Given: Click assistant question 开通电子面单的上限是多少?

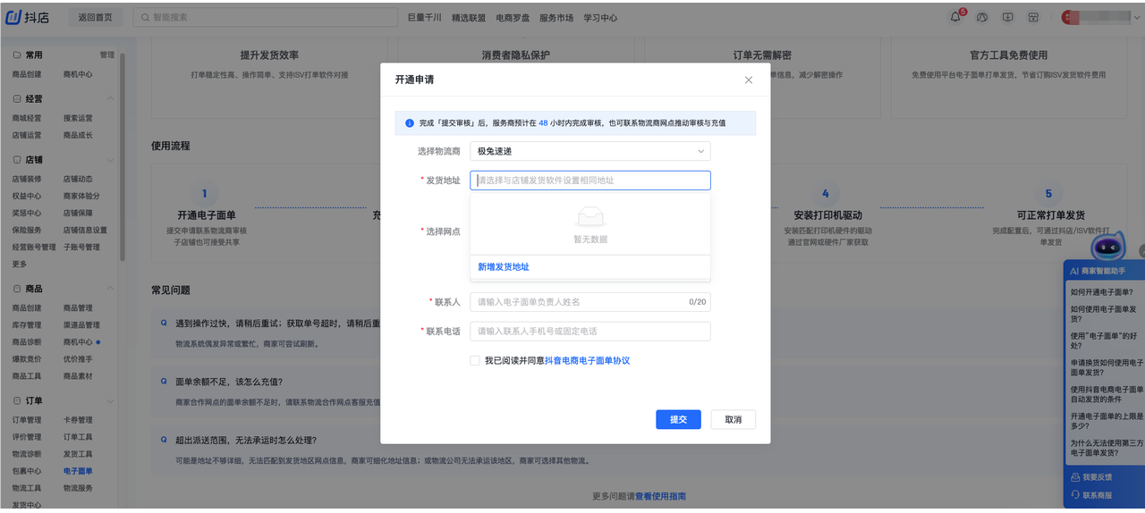Looking at the screenshot, I should coord(1106,421).
